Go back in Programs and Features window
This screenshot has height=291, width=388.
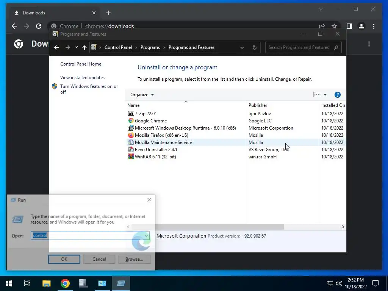pos(56,47)
